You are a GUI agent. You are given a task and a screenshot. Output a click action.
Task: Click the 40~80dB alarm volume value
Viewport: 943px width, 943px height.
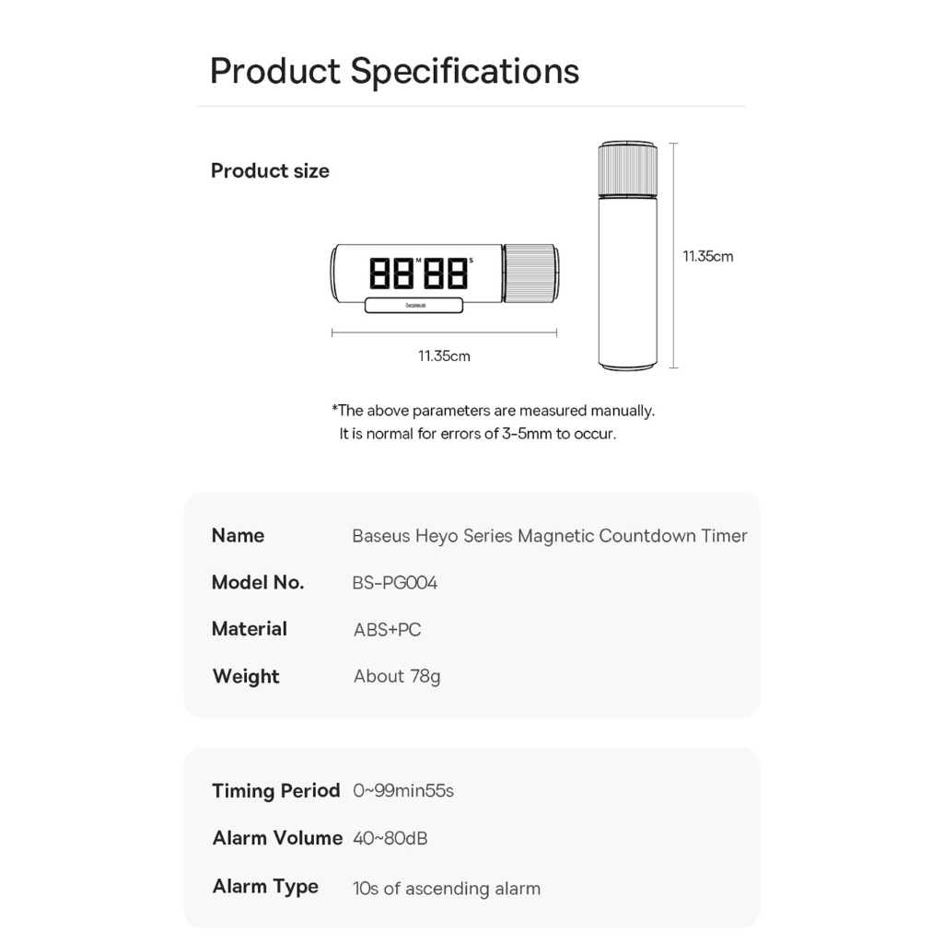(x=390, y=838)
